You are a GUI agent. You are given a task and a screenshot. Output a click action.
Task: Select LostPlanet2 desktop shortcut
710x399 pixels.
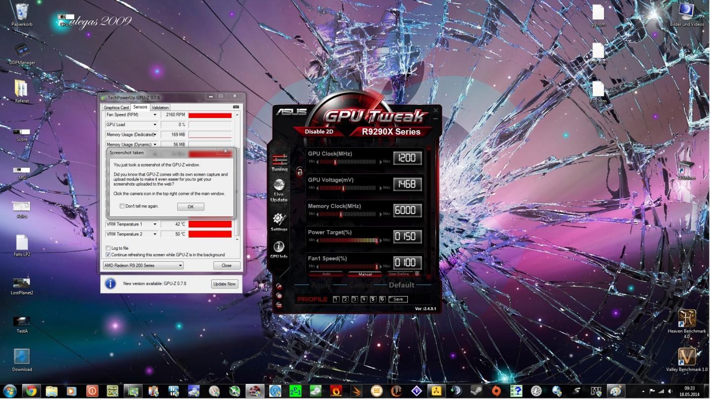click(22, 286)
